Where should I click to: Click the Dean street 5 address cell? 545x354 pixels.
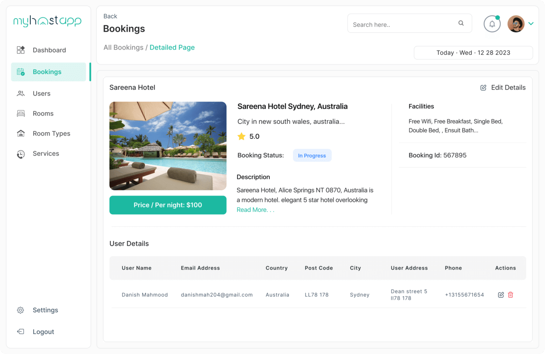point(409,295)
